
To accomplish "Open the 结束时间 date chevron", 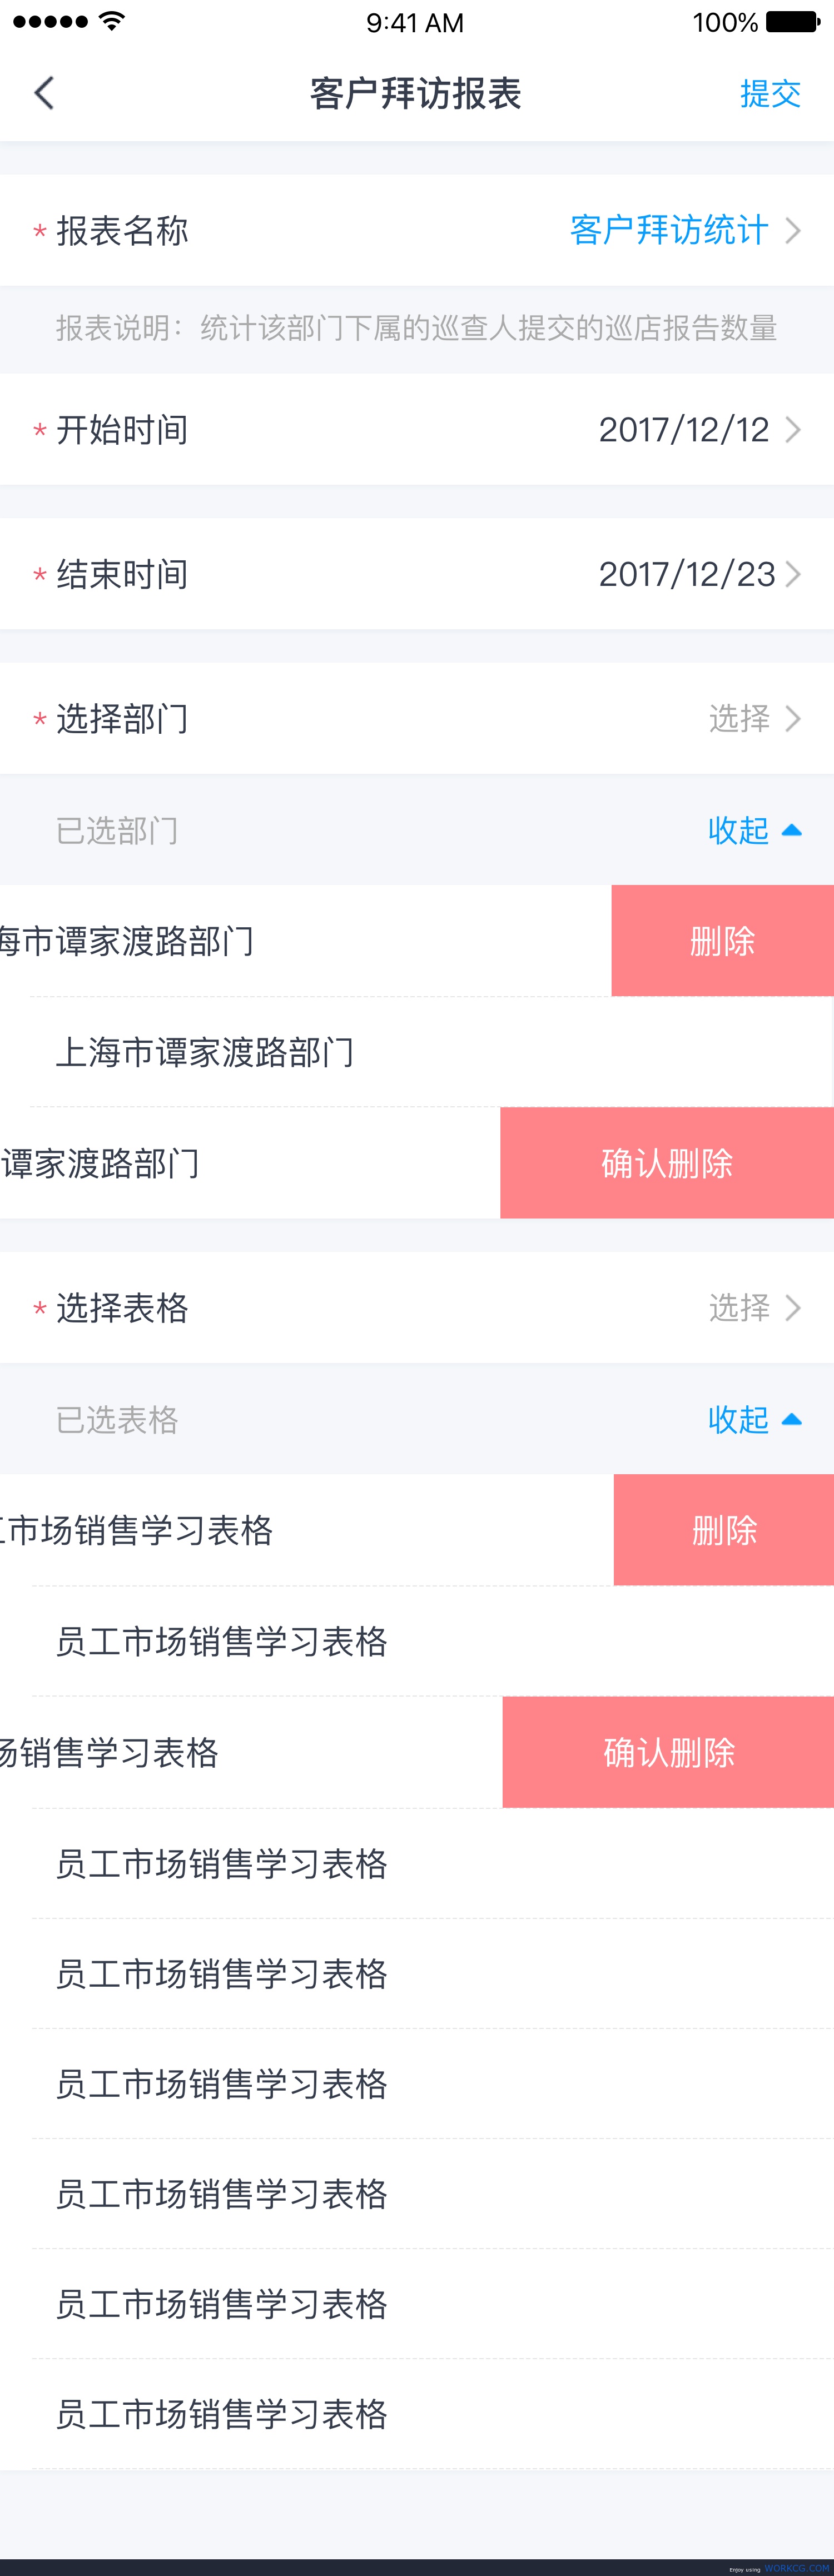I will 793,573.
